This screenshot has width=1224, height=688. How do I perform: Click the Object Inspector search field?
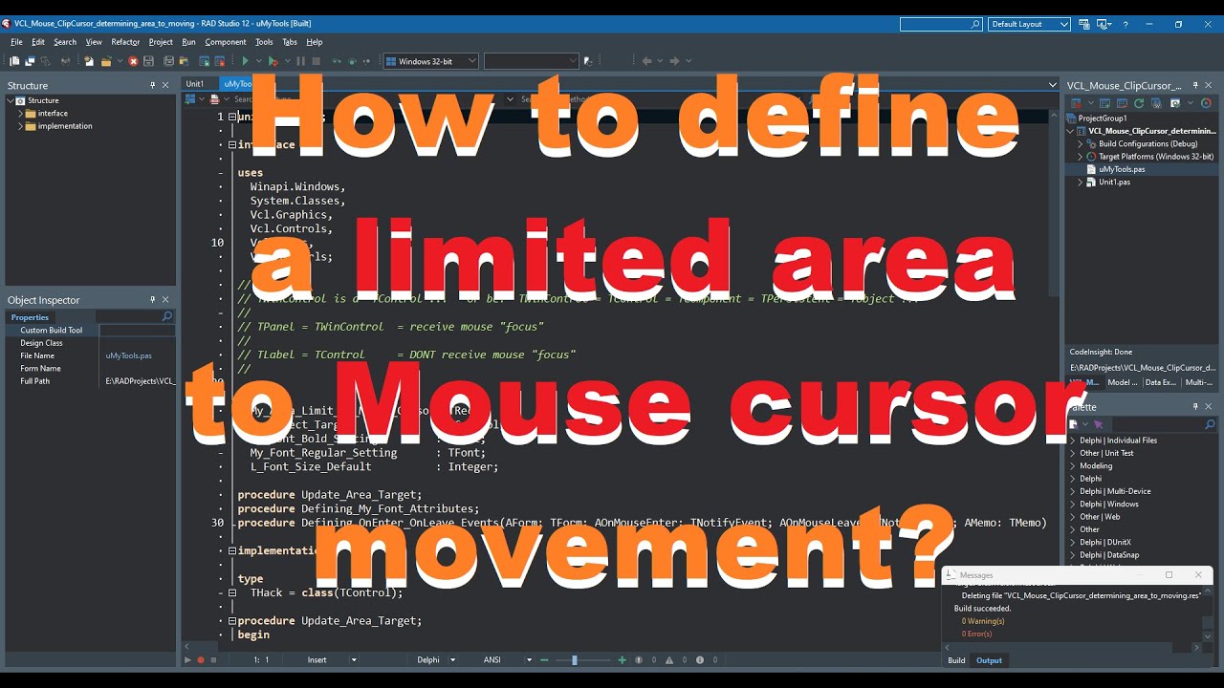click(x=135, y=316)
